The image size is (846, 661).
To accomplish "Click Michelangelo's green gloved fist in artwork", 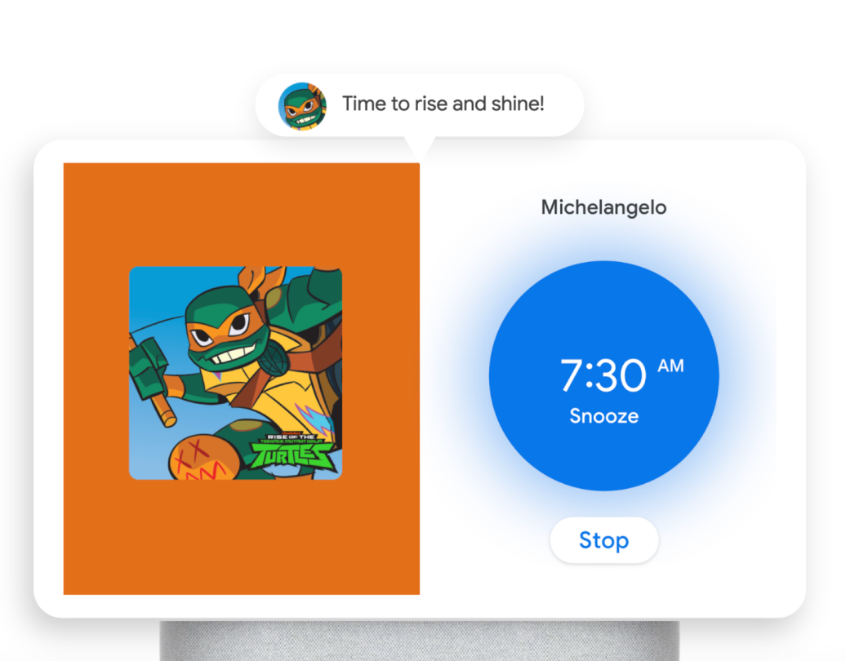I will (147, 368).
